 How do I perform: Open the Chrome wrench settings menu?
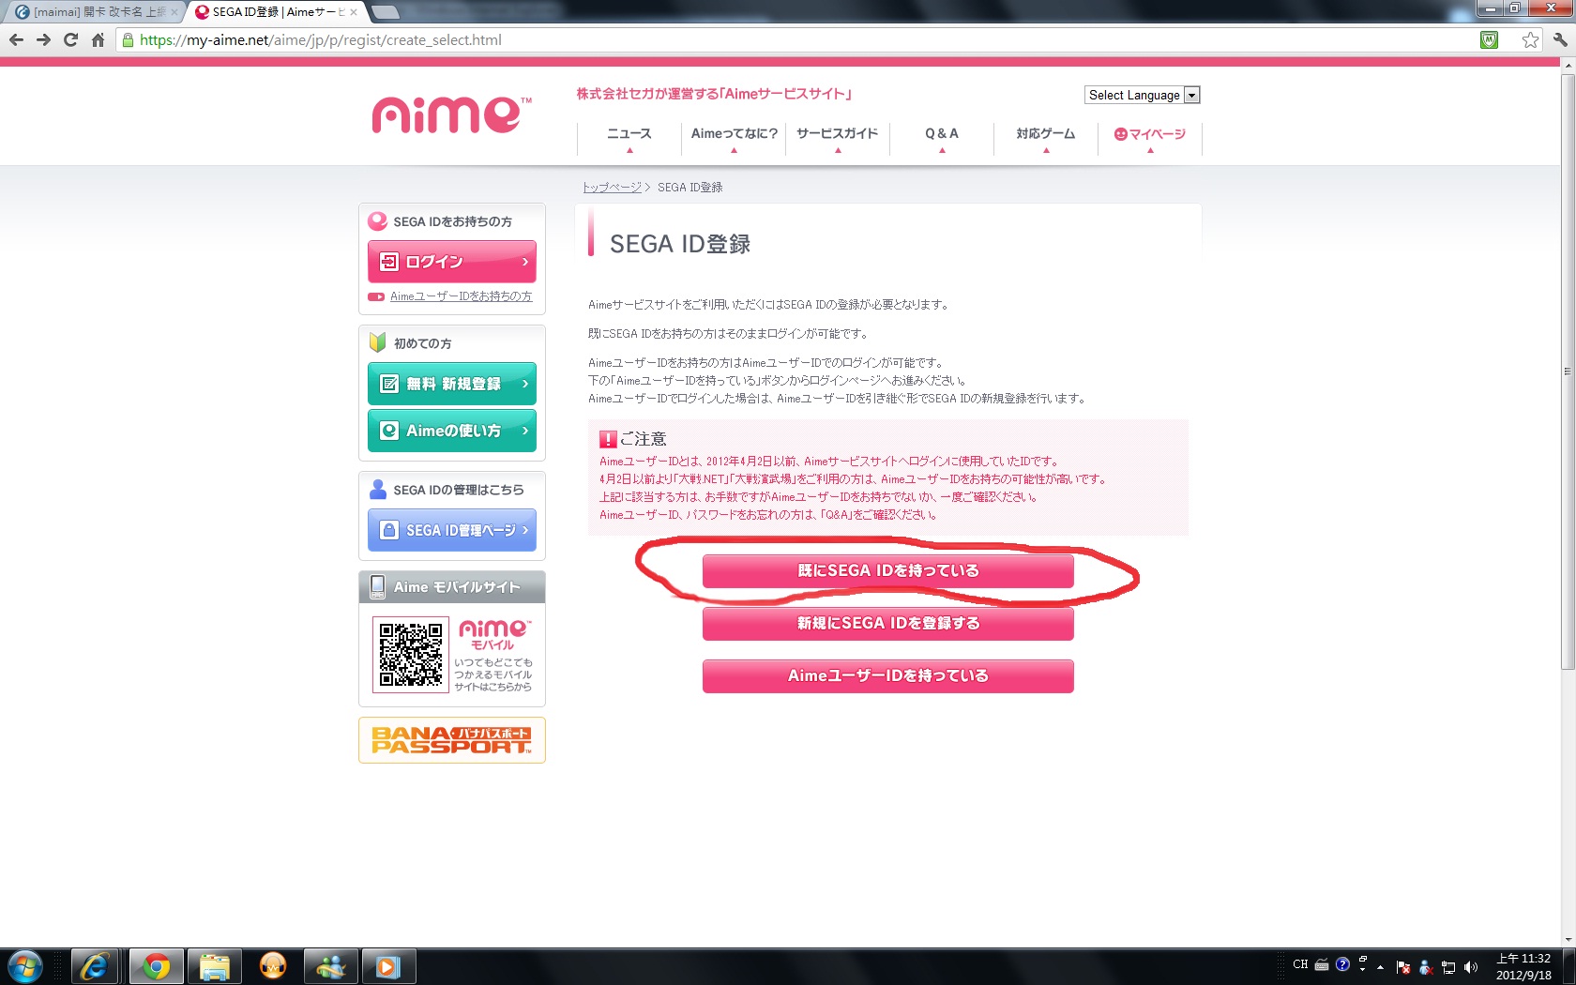click(x=1559, y=39)
